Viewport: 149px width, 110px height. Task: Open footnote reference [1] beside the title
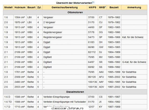coord(93,2)
